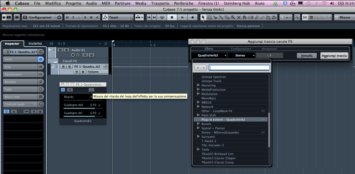
Task: Mute the Audio 01 track
Action: tap(60, 50)
